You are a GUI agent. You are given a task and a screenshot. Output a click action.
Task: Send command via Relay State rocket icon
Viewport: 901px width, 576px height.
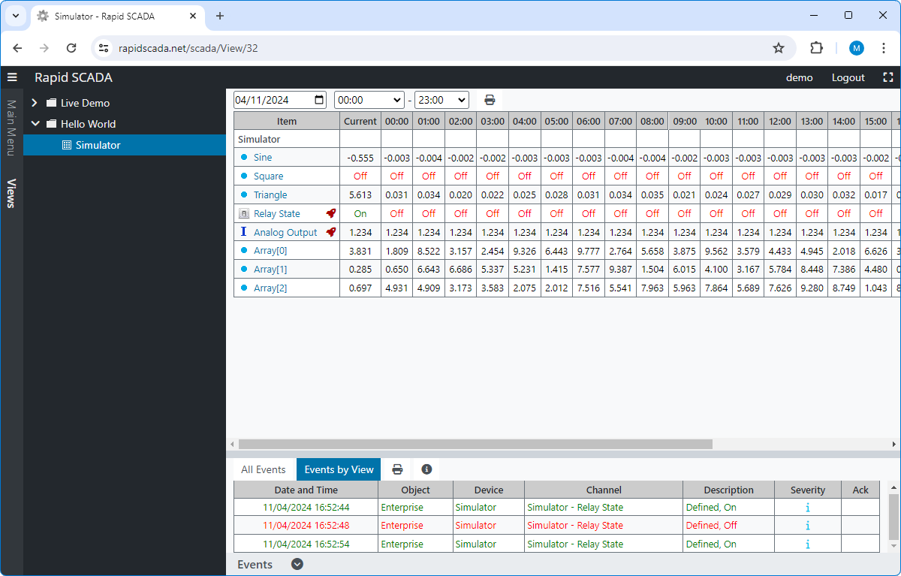331,213
